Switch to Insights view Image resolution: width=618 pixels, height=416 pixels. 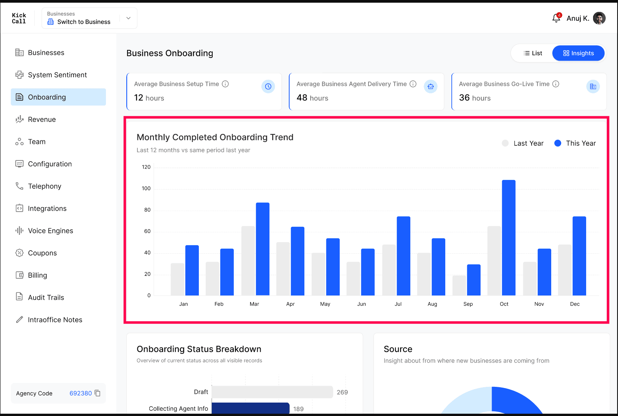click(578, 53)
